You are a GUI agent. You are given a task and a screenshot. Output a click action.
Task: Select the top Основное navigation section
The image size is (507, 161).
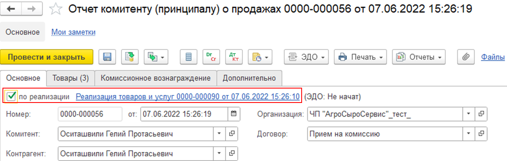[23, 32]
